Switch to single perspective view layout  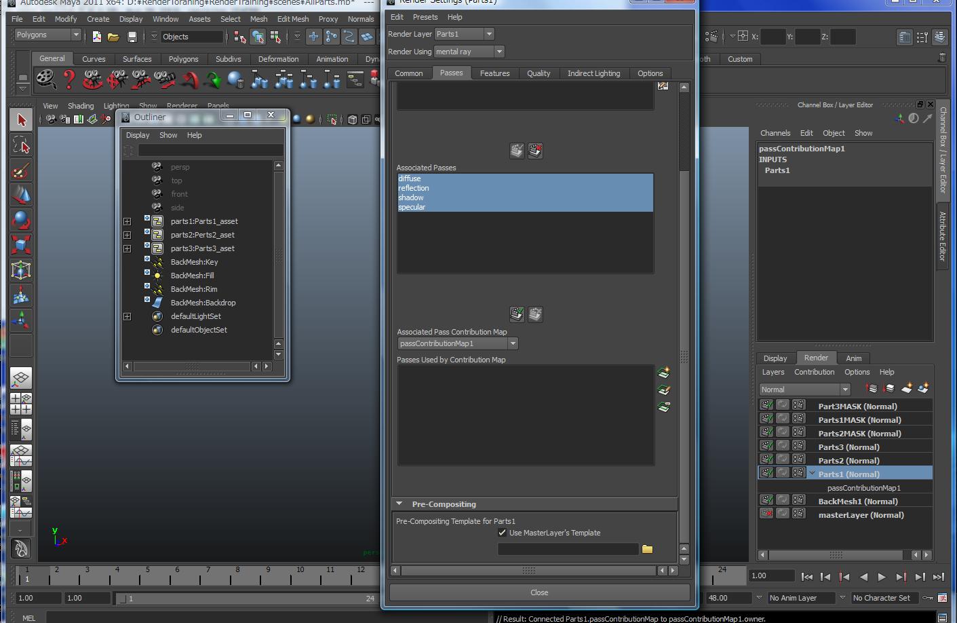(21, 379)
